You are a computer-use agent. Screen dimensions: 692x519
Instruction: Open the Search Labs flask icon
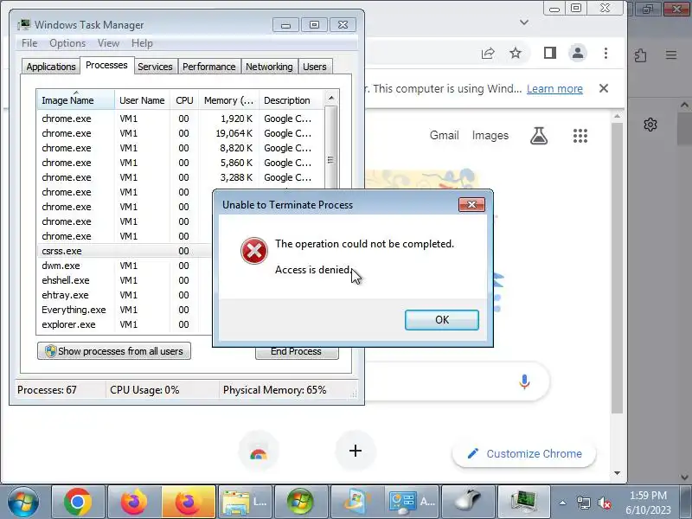click(x=539, y=136)
